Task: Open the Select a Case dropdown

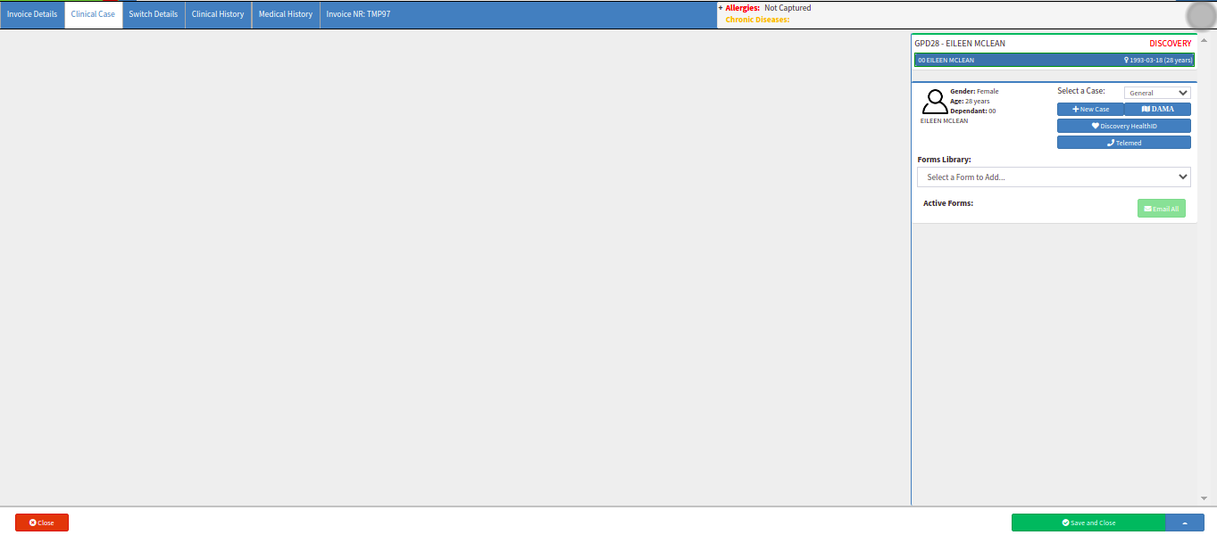Action: point(1157,93)
